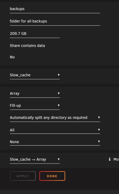Click the info icon beside mover action
119x194 pixels.
pyautogui.click(x=110, y=159)
